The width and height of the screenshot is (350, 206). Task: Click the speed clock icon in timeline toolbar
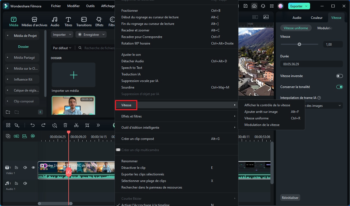click(x=54, y=125)
